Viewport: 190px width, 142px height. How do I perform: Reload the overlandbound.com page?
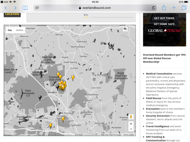click(153, 8)
